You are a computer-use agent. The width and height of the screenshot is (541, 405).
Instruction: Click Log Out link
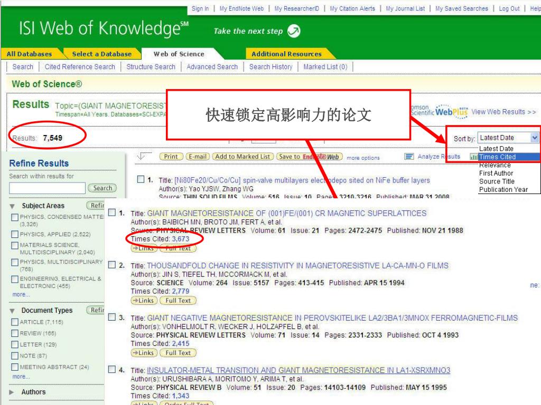click(x=509, y=8)
